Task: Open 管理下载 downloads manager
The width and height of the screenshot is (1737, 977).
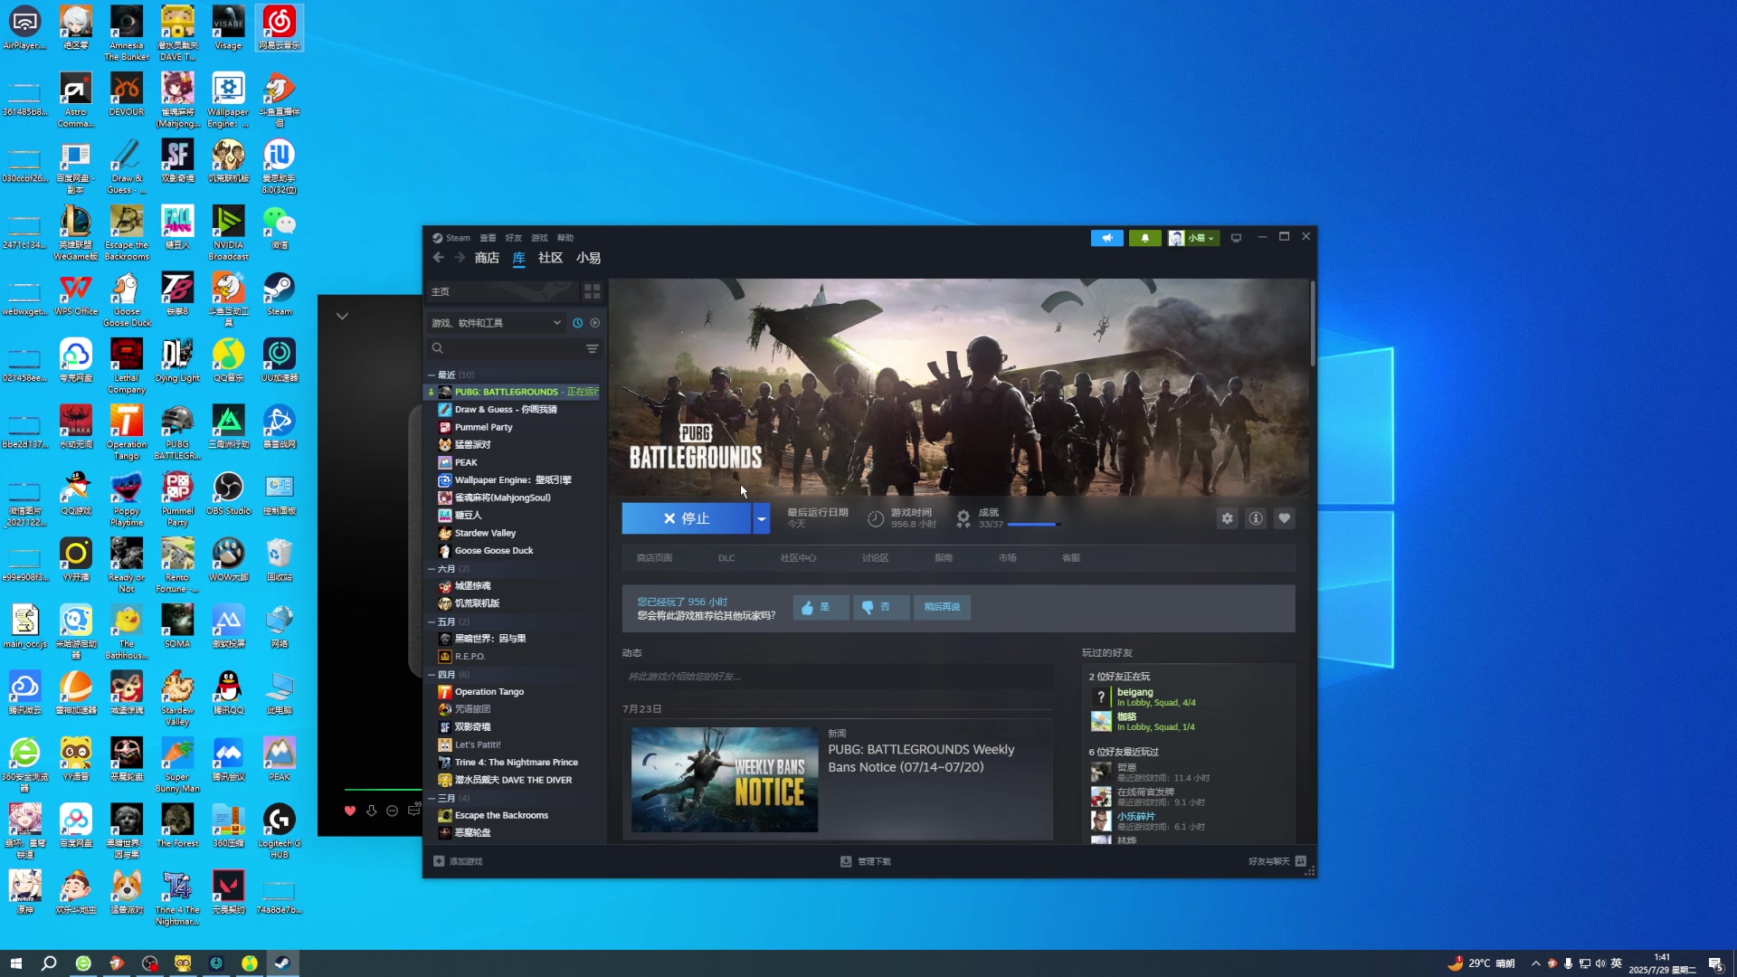Action: 866,861
